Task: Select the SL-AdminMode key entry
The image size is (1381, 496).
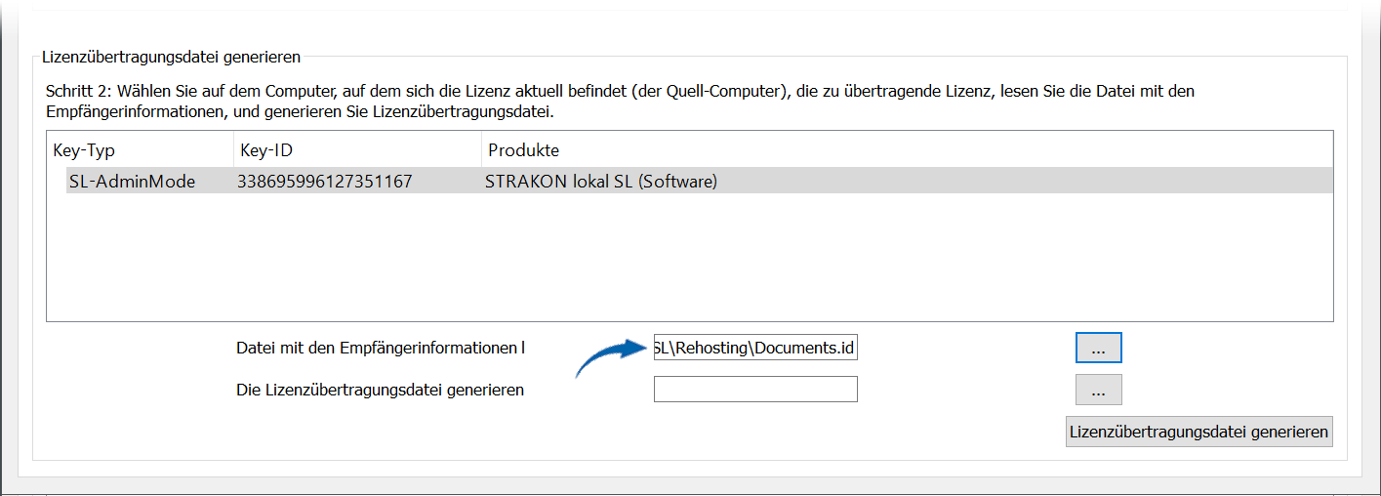Action: pyautogui.click(x=132, y=182)
